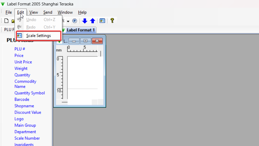
Task: Open the Window menu
Action: click(x=65, y=12)
